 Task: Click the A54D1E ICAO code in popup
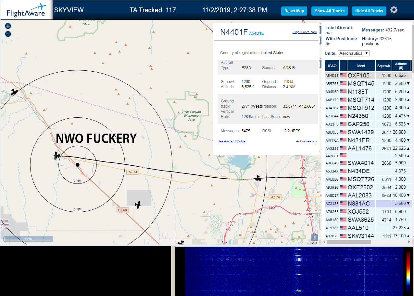pyautogui.click(x=257, y=33)
